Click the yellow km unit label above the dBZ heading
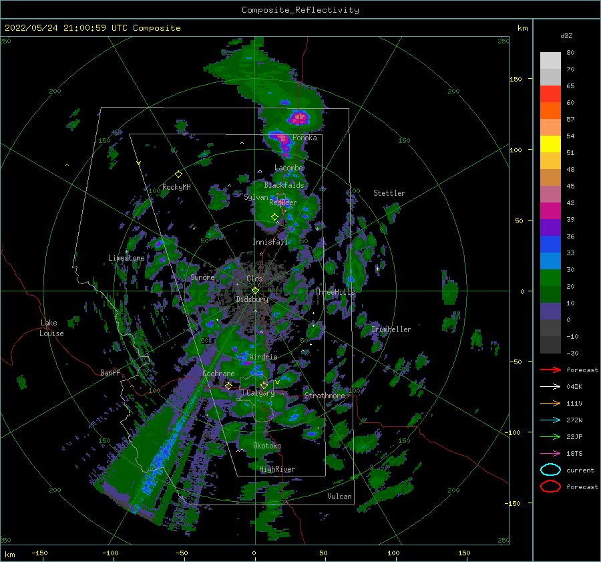Screen dimensions: 601x562 523,27
